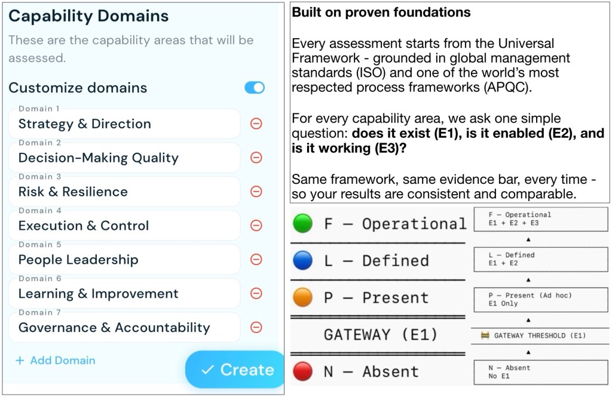Toggle off Customize domains switch

point(255,88)
